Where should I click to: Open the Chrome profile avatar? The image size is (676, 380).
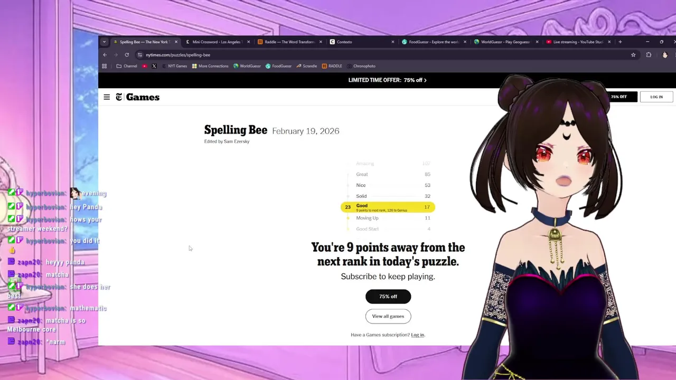665,55
